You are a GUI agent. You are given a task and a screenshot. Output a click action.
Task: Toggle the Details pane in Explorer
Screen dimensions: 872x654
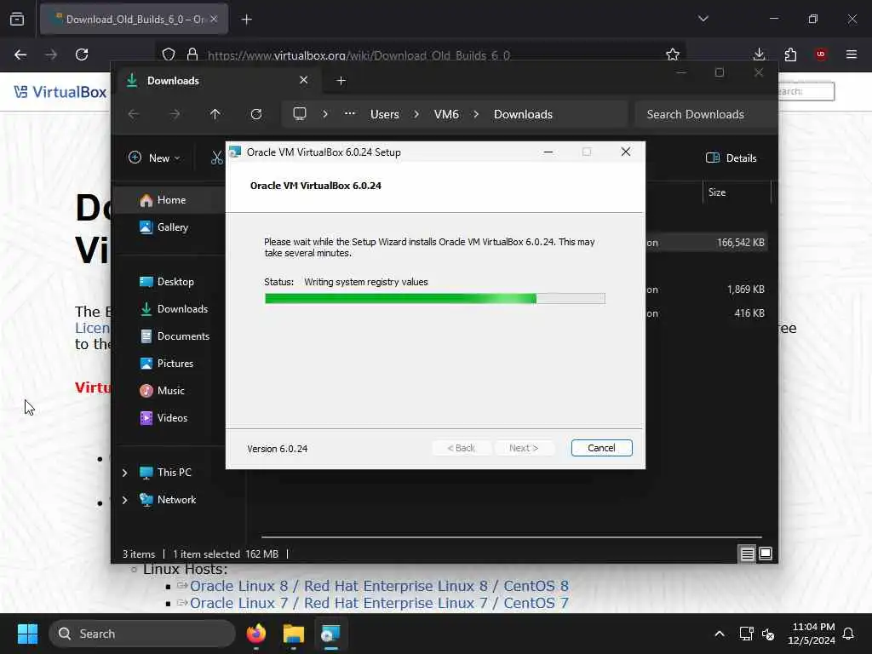coord(731,158)
